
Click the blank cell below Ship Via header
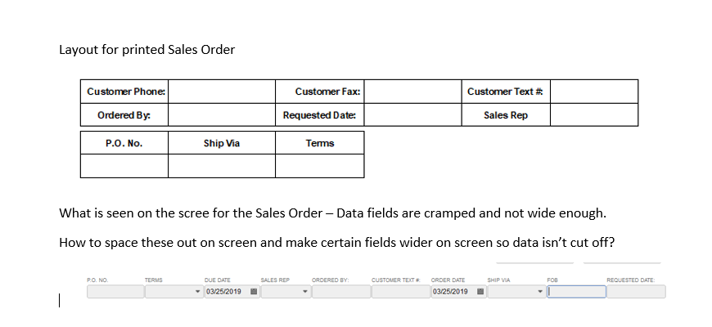click(222, 166)
